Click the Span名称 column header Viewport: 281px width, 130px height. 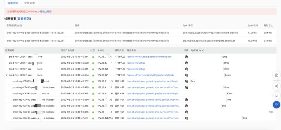(188, 26)
